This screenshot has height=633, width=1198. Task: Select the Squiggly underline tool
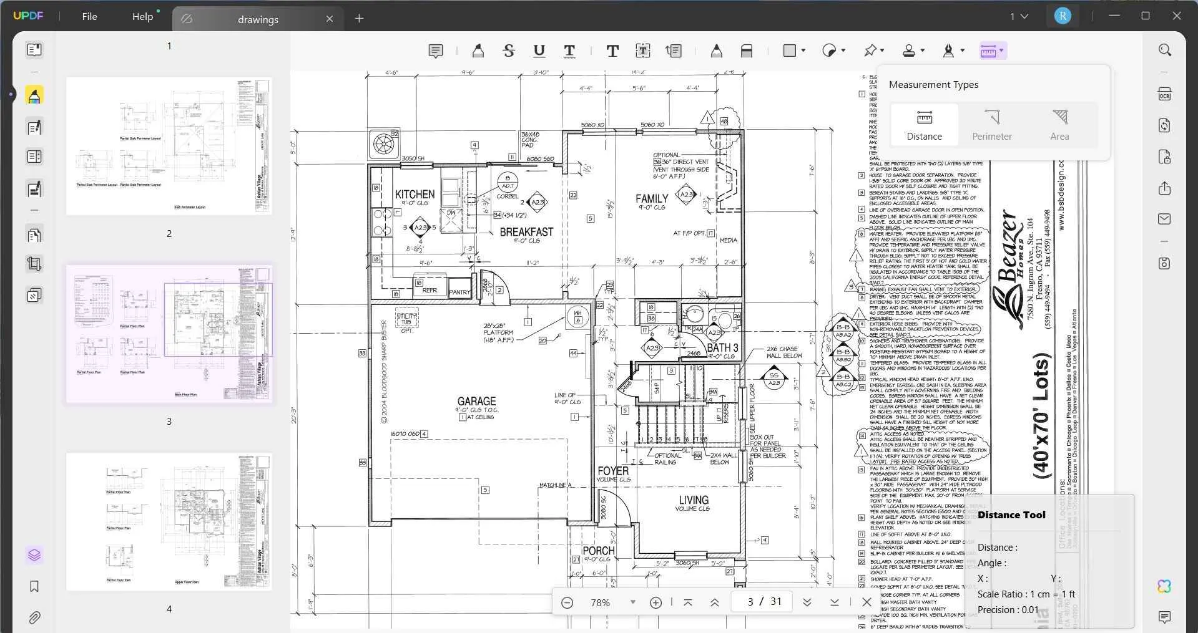pos(569,51)
